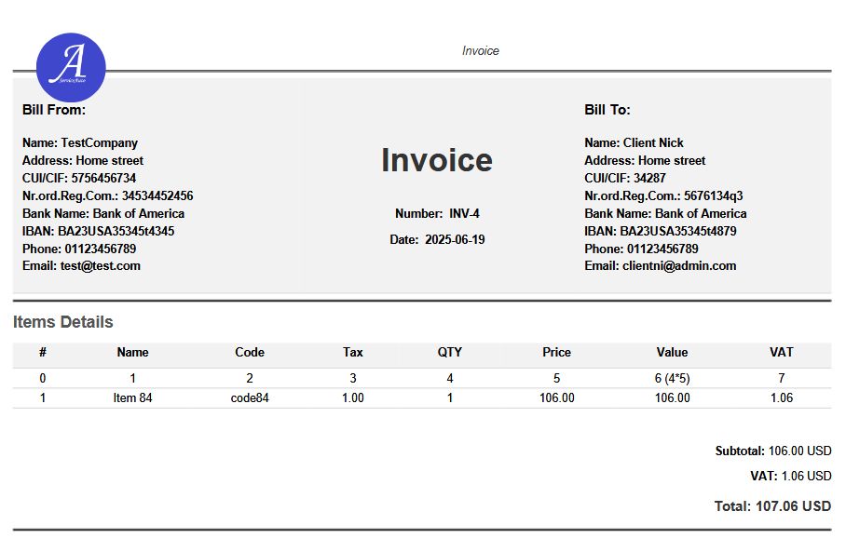Click the Code column header
846x552 pixels.
click(250, 352)
